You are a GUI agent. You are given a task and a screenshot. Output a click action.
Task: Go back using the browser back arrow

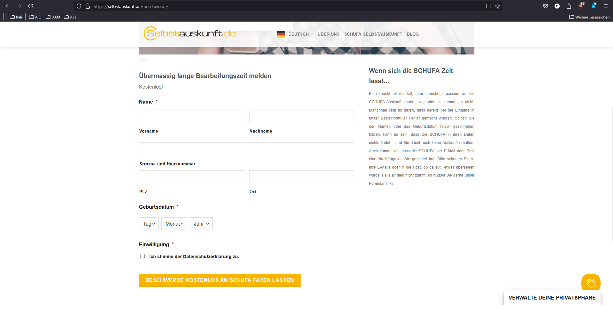[x=8, y=6]
